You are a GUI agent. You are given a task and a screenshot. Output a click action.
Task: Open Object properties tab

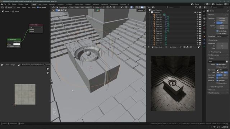pos(204,36)
